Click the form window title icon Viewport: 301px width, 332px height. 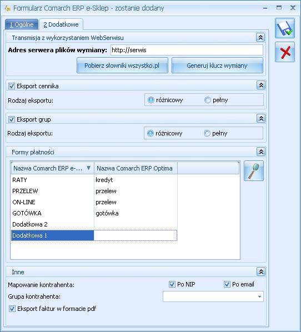click(x=8, y=8)
